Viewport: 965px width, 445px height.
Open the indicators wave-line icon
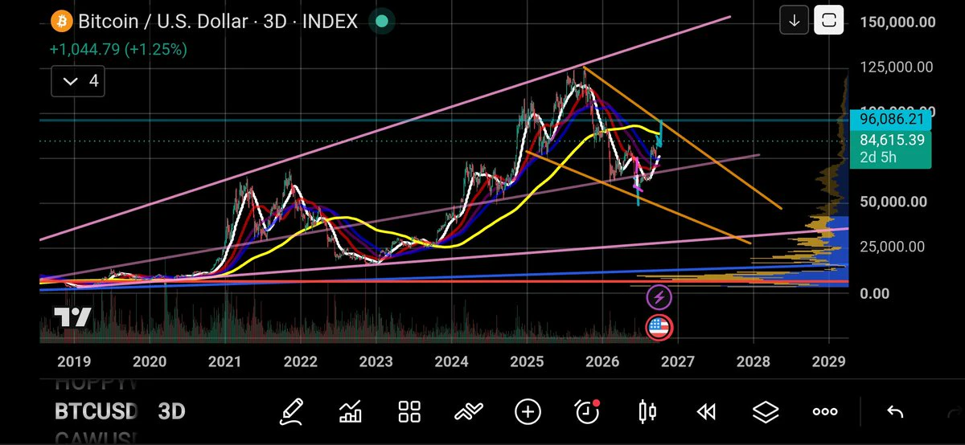point(468,413)
